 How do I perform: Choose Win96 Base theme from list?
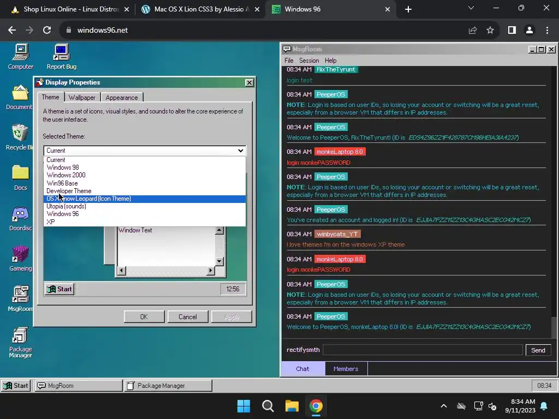(144, 183)
